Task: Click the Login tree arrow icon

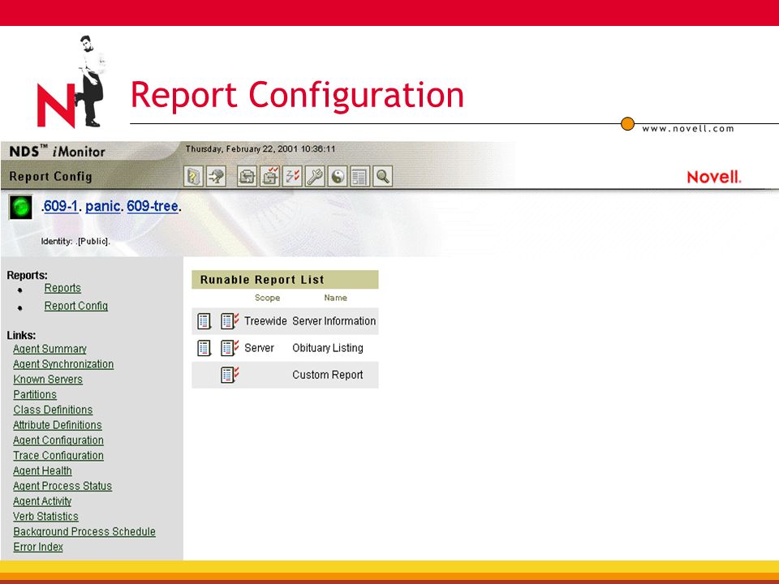Action: (216, 176)
